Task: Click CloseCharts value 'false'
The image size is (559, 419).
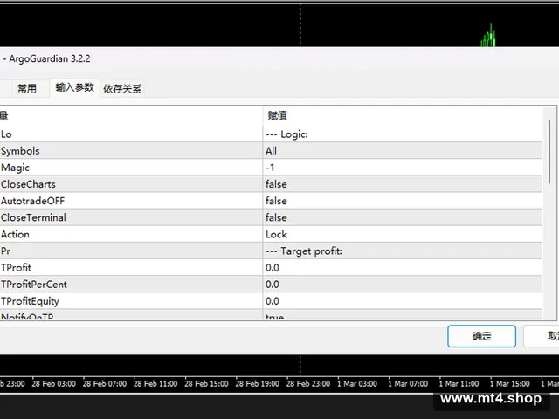Action: [x=402, y=184]
